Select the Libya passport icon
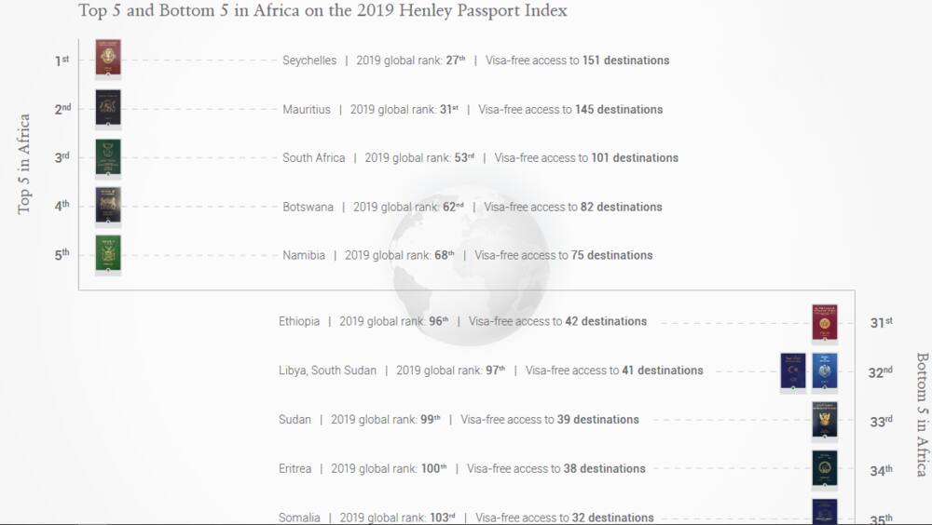Screen dimensions: 932x525 (x=793, y=371)
